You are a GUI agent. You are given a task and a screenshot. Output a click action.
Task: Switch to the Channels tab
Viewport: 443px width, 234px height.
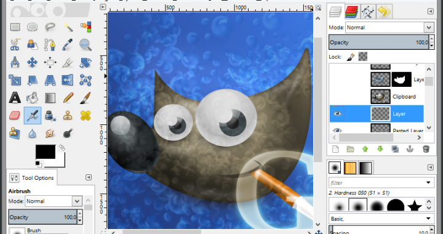pos(352,12)
